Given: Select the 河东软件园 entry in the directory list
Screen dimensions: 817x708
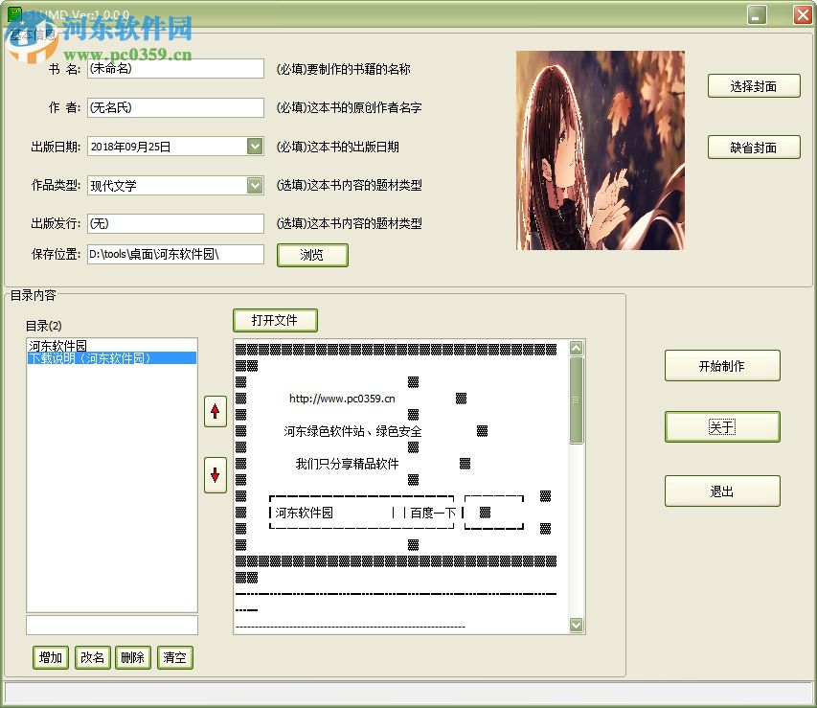Looking at the screenshot, I should pyautogui.click(x=57, y=345).
